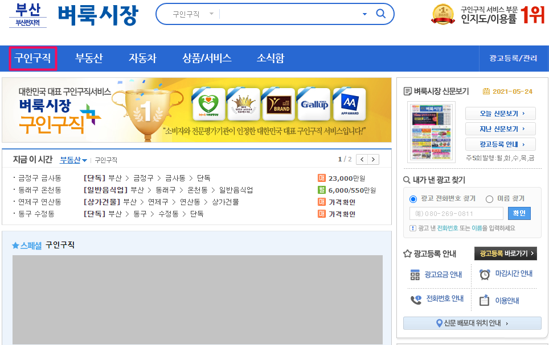Click the BRAND award badge
This screenshot has width=549, height=345.
click(278, 104)
